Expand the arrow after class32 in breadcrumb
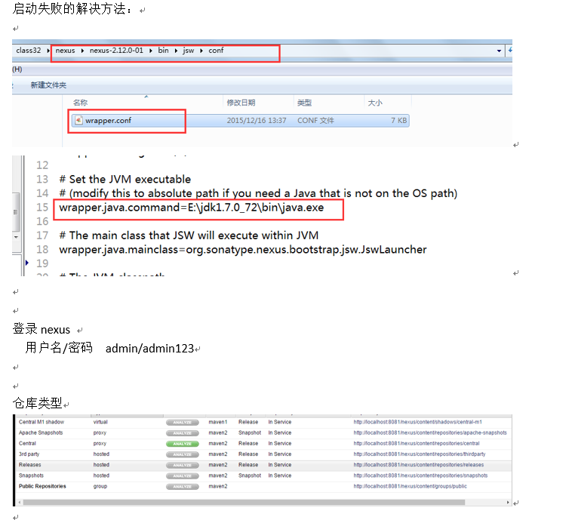The width and height of the screenshot is (569, 520). point(48,51)
